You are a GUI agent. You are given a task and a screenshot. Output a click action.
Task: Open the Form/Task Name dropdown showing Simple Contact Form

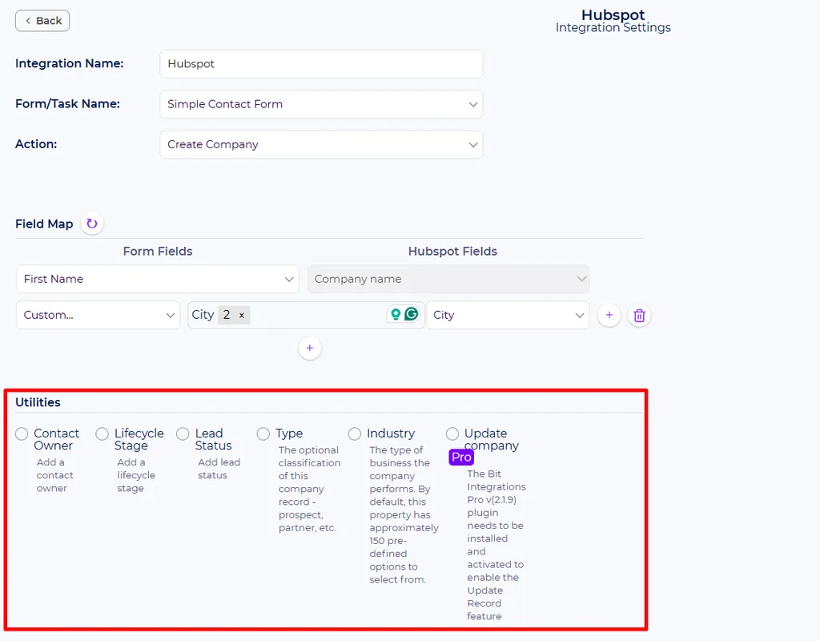321,104
